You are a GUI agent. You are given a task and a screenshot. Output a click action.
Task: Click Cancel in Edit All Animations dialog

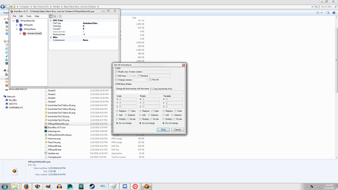(177, 130)
